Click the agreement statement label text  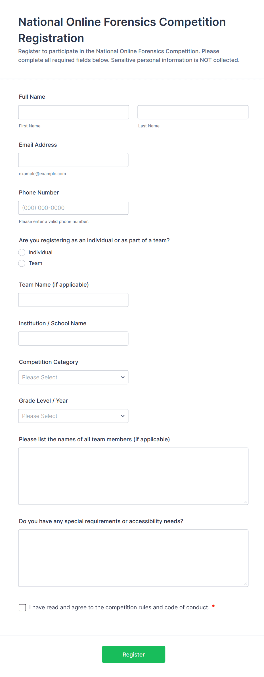click(x=119, y=607)
